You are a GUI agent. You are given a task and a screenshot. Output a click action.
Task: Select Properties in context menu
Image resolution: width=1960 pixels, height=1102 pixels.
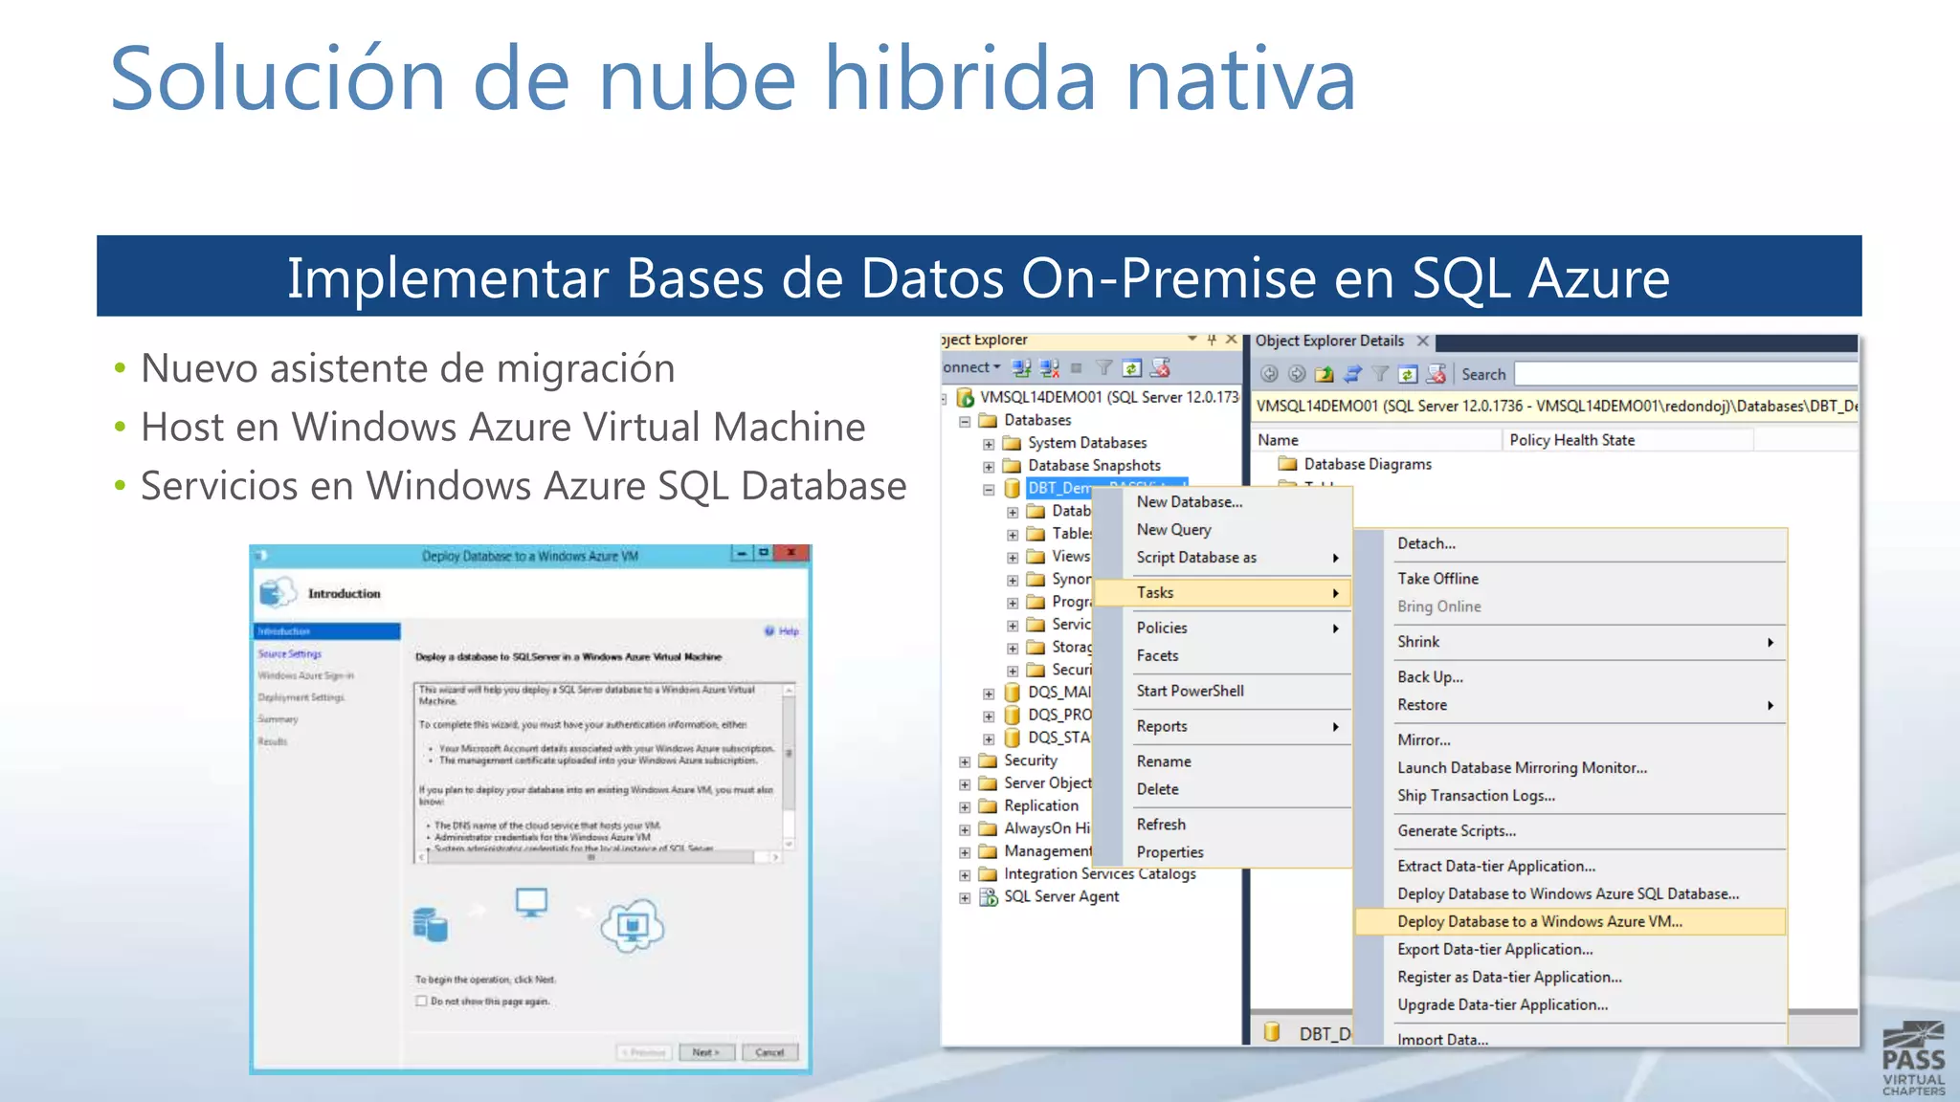1223,851
